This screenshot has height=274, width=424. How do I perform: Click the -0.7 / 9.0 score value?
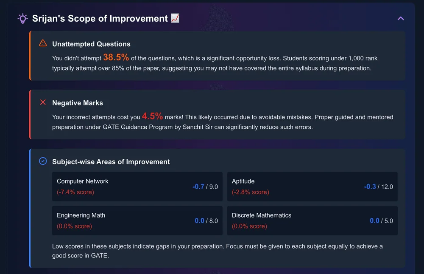click(205, 186)
